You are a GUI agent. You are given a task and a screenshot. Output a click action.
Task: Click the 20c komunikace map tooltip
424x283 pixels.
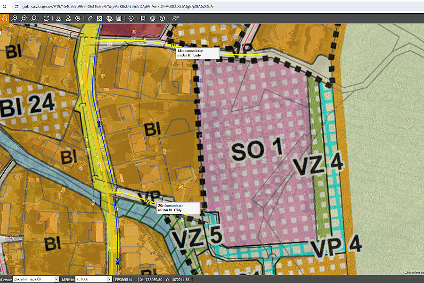179,208
